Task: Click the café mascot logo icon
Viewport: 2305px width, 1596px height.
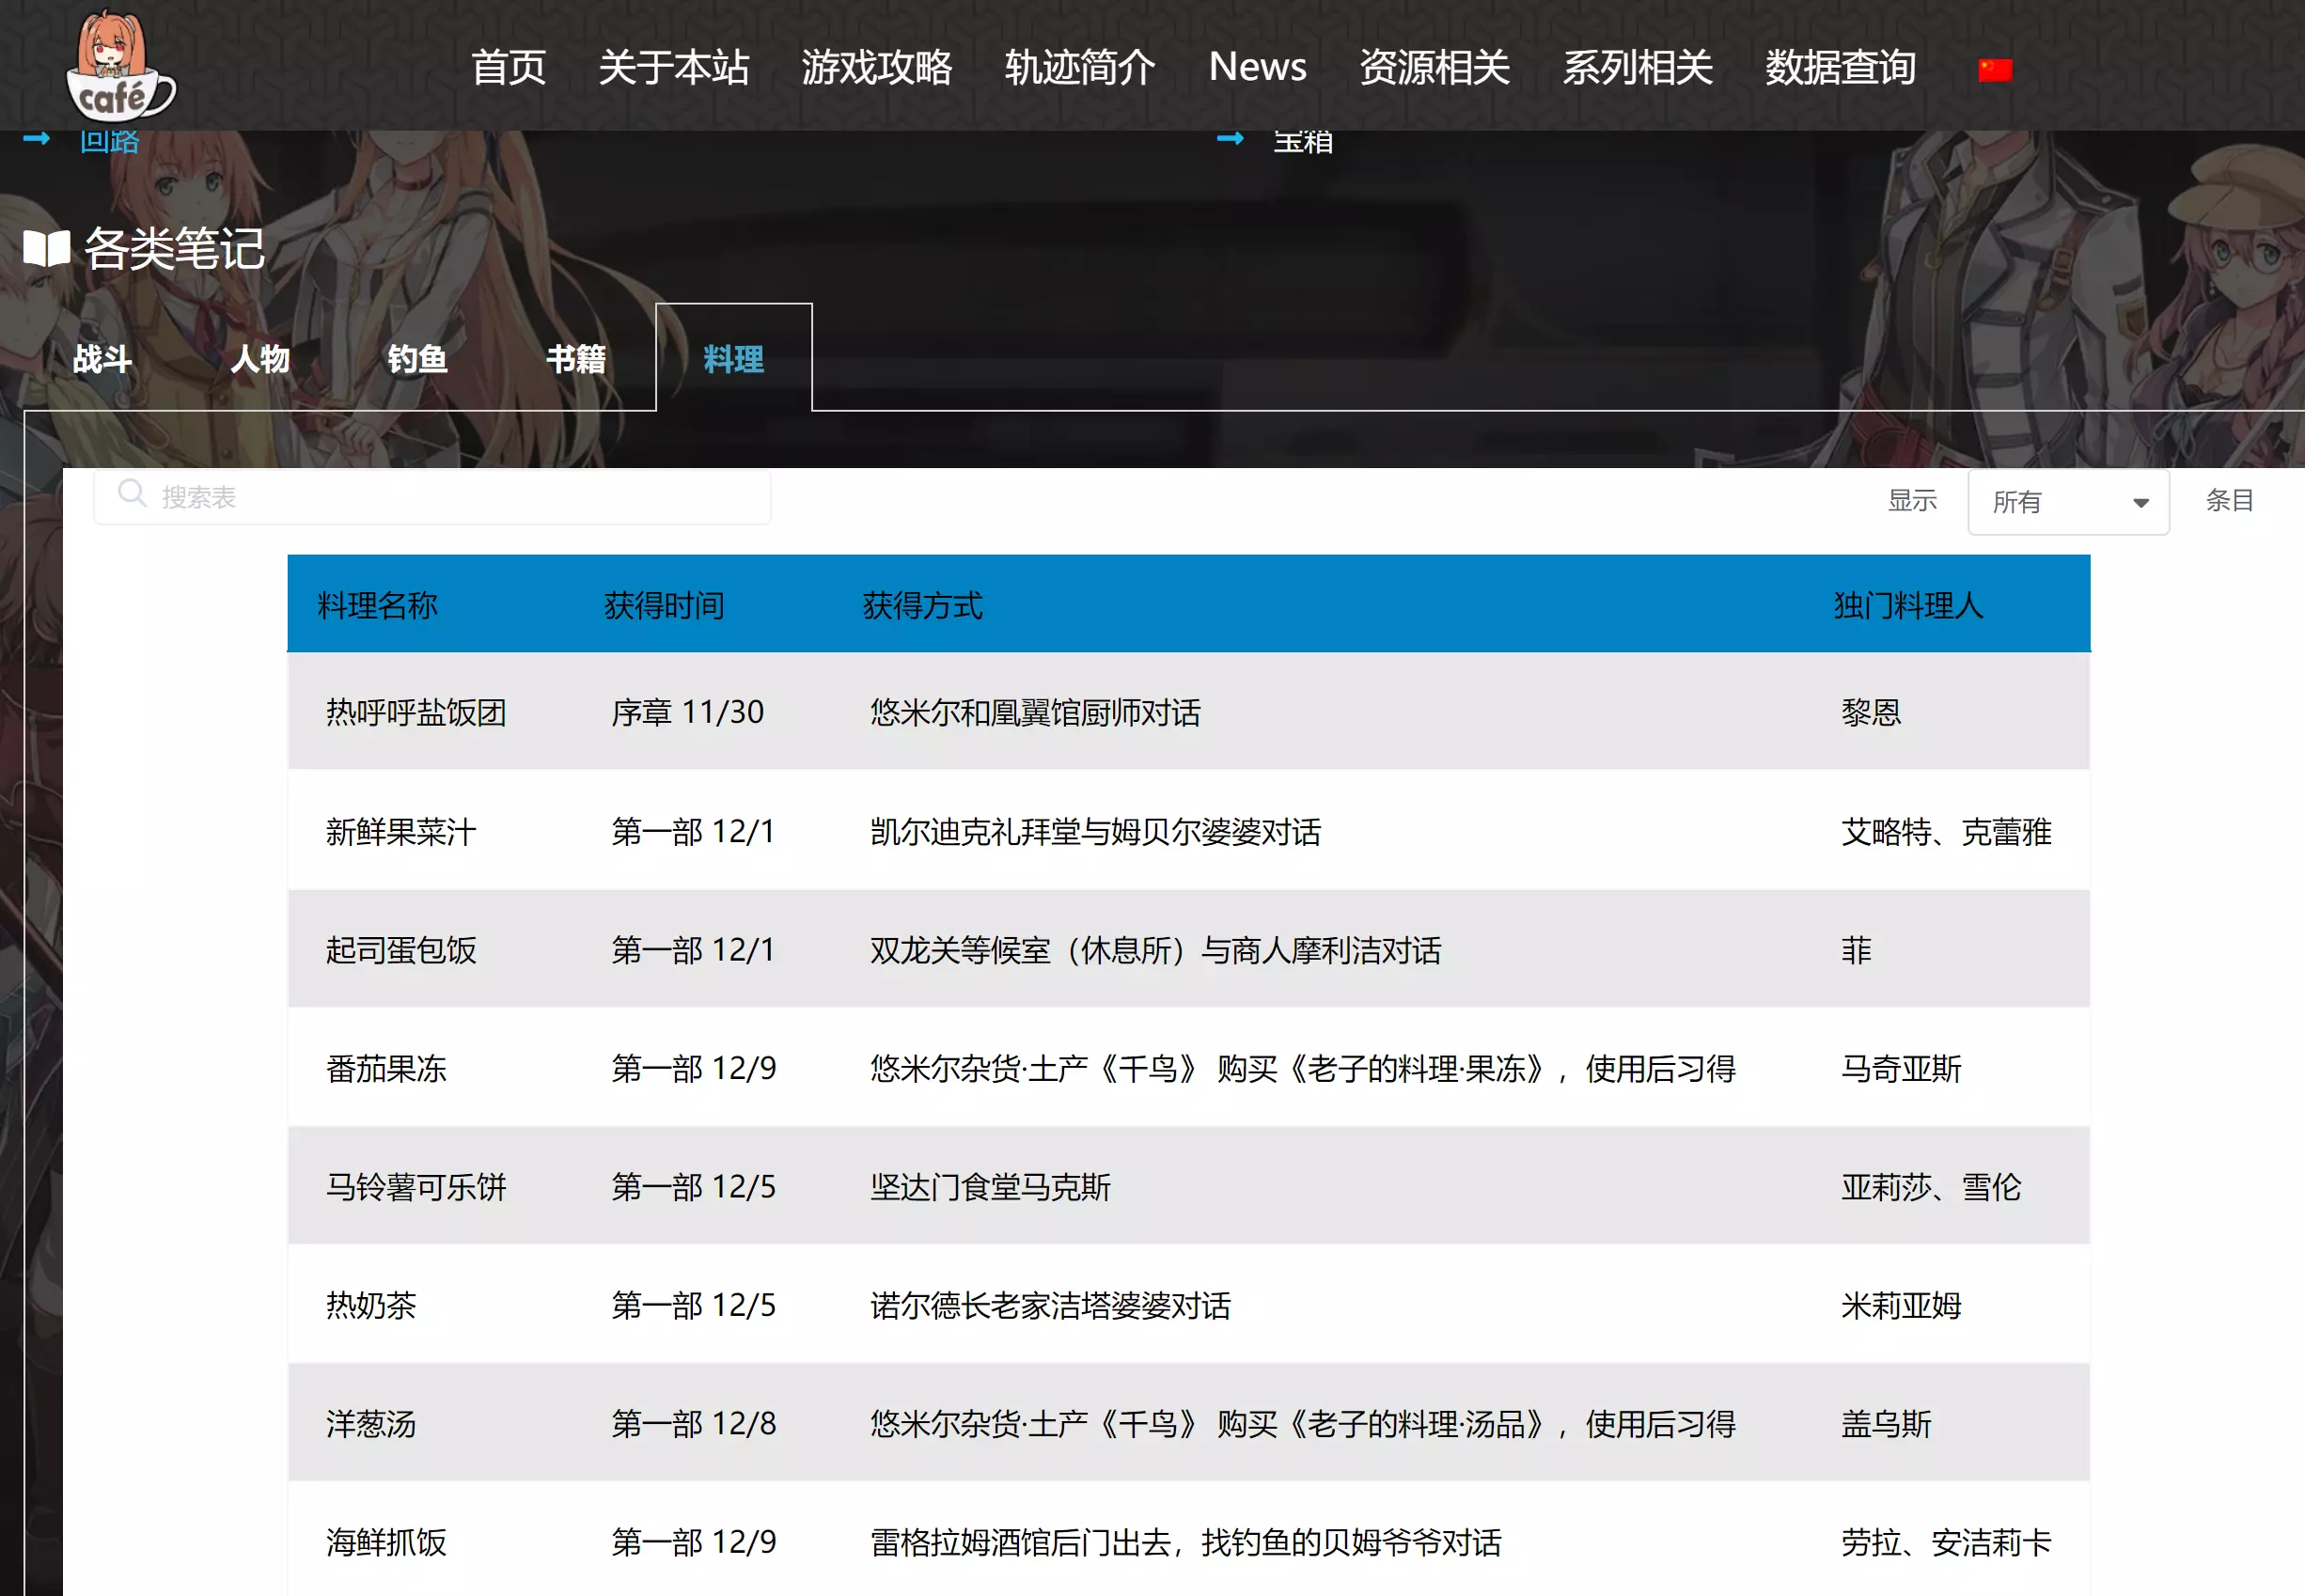Action: 120,66
